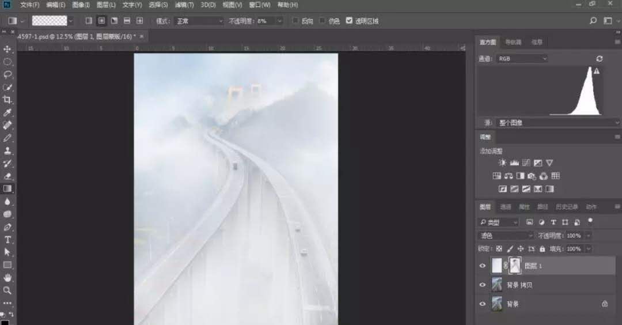Uncheck the 透明区域 transparency checkbox
Viewport: 622px width, 325px height.
pos(349,21)
